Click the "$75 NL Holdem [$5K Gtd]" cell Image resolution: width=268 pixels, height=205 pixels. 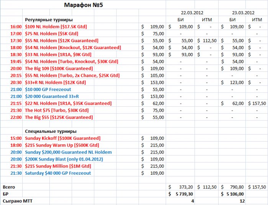pos(52,34)
